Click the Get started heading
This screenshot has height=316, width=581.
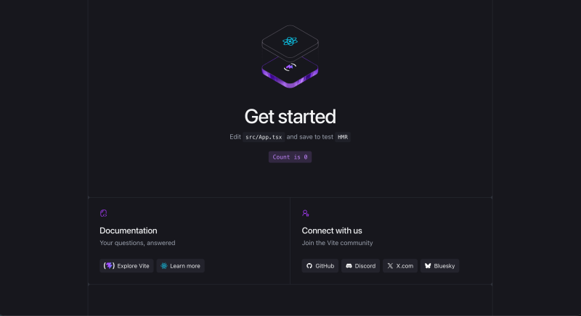pyautogui.click(x=290, y=117)
